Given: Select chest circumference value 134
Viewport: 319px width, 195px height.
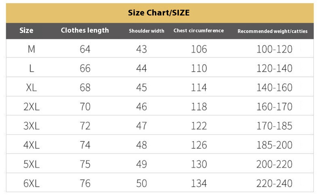Looking at the screenshot, I should 199,183.
